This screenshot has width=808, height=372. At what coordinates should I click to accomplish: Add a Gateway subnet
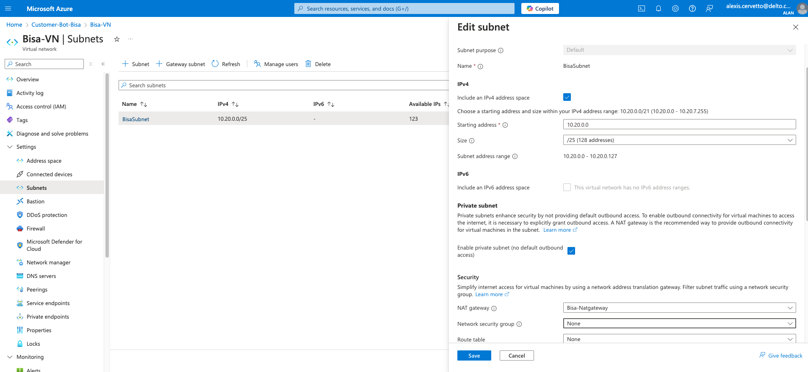[x=180, y=64]
